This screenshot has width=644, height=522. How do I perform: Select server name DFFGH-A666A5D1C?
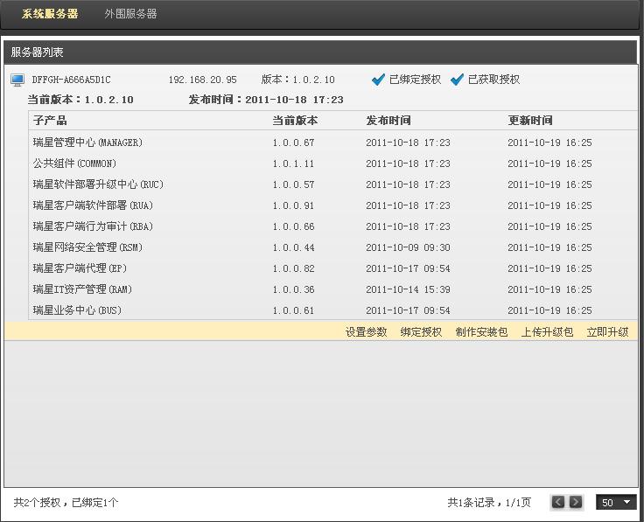click(x=72, y=80)
